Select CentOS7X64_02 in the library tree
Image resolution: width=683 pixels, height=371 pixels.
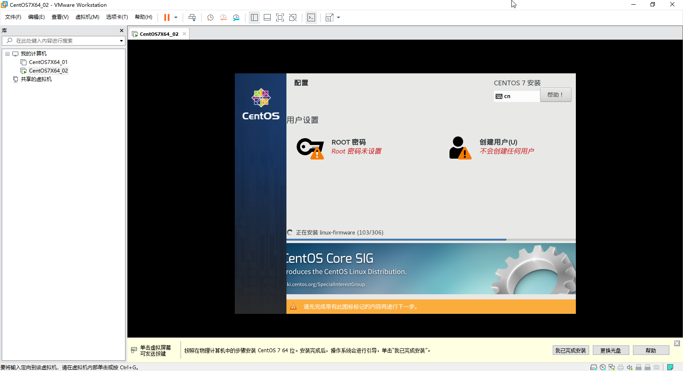point(48,71)
